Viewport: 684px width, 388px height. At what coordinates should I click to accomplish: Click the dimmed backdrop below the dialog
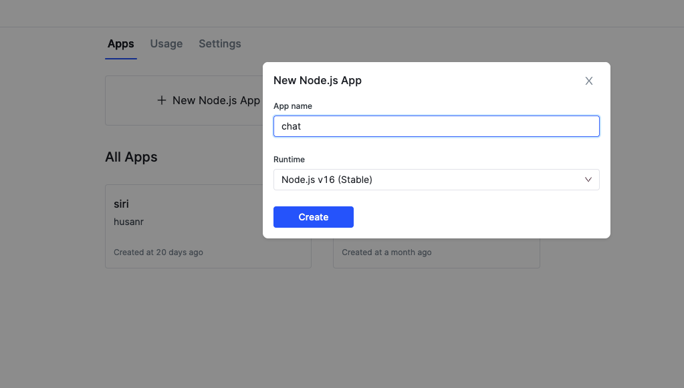(401, 321)
